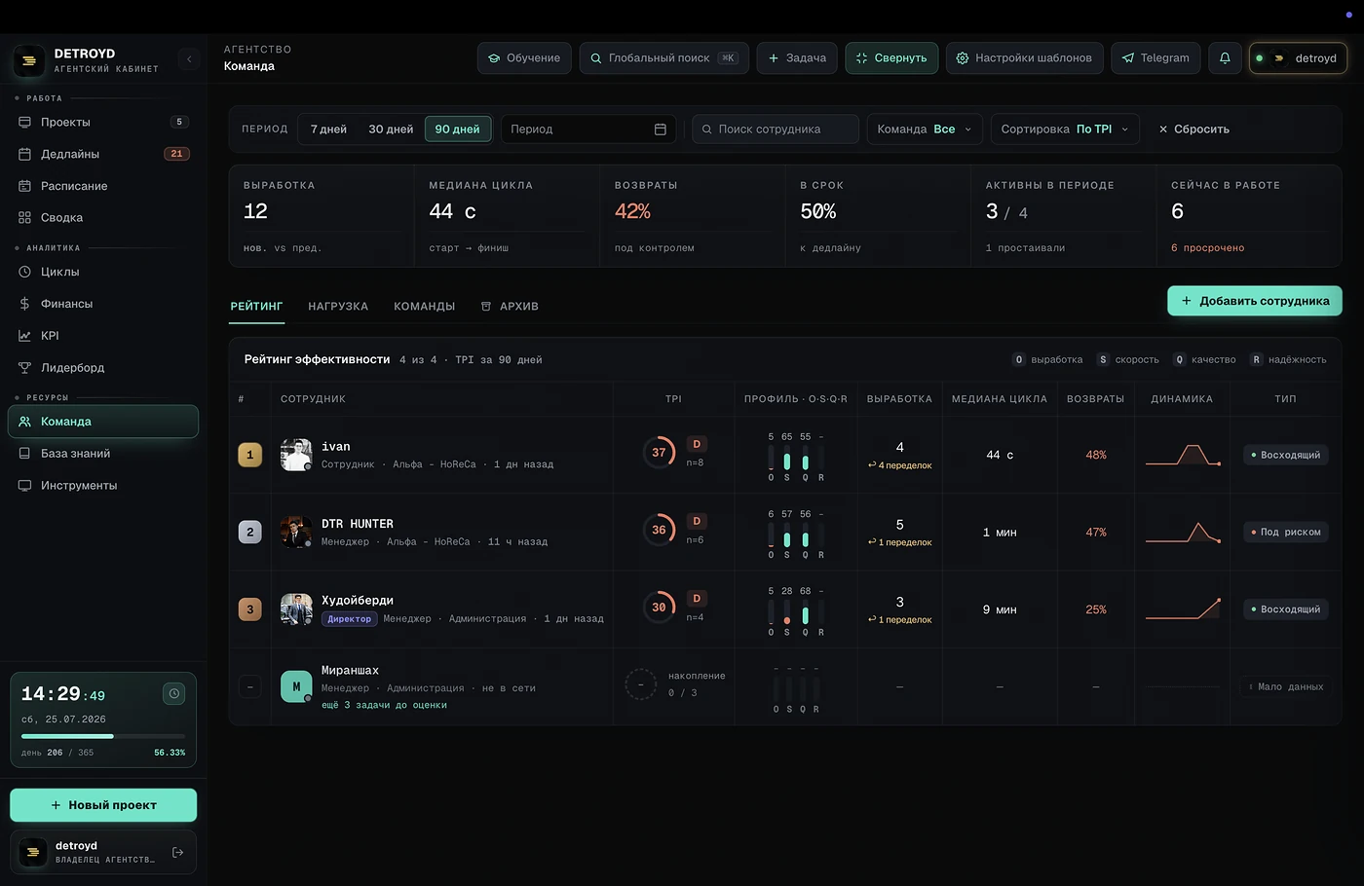Screen dimensions: 1364x886
Task: Open Глобальный поиск
Action: 663,58
